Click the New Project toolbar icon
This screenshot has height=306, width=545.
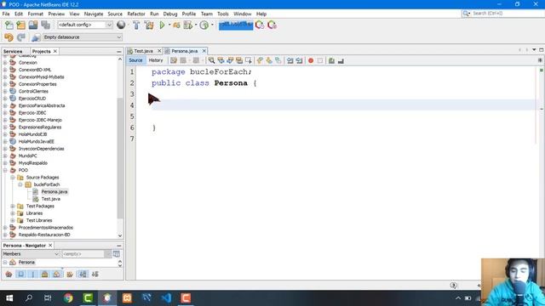pos(20,25)
